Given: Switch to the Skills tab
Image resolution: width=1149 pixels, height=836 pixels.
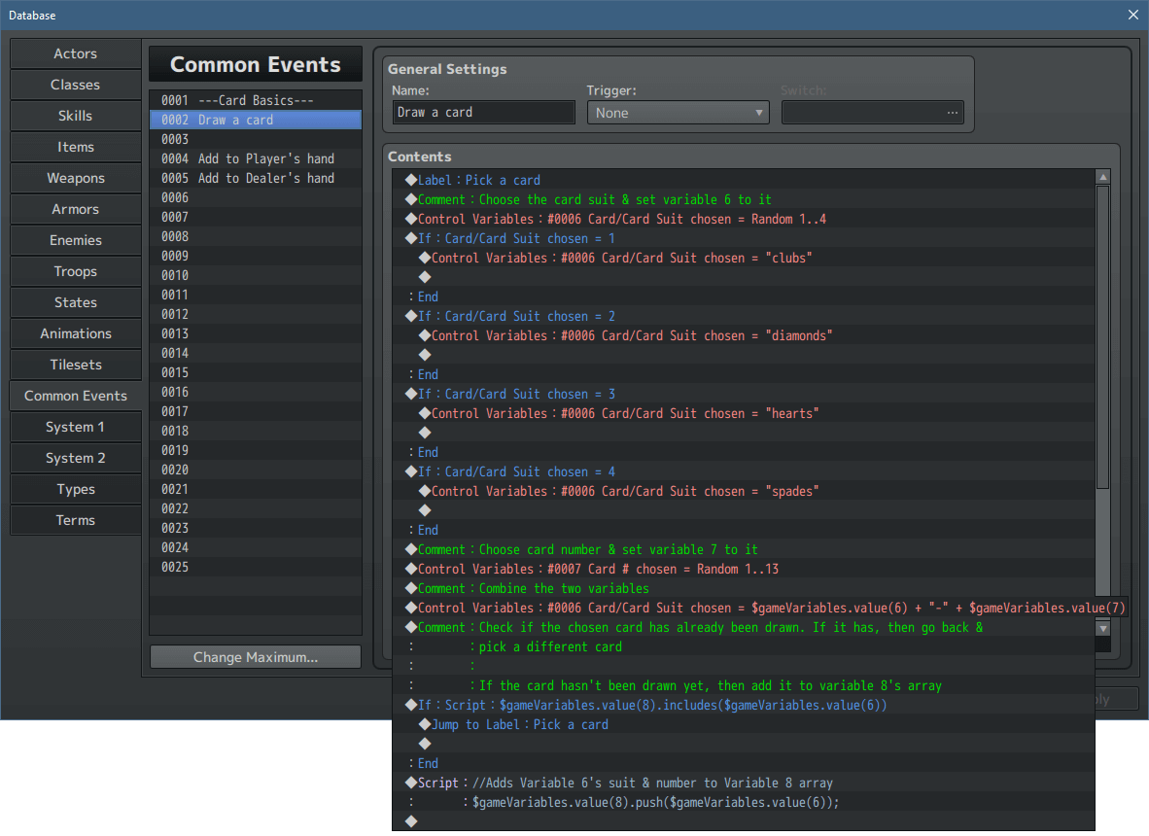Looking at the screenshot, I should 75,116.
